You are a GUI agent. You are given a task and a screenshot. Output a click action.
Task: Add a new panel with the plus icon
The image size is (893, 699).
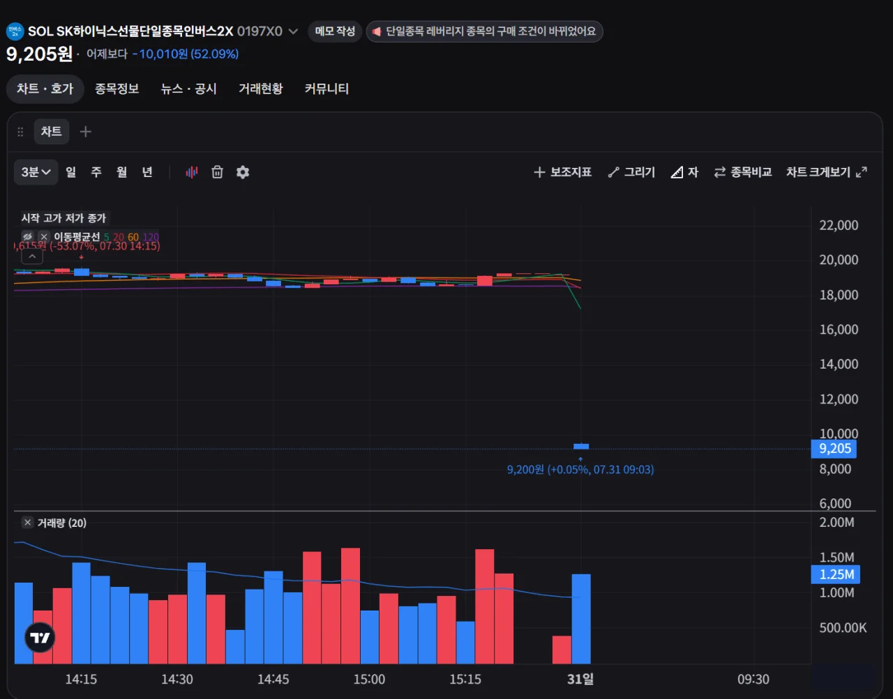click(86, 132)
